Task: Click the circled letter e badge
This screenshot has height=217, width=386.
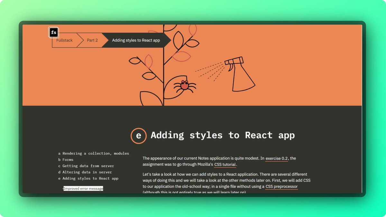Action: coord(138,135)
